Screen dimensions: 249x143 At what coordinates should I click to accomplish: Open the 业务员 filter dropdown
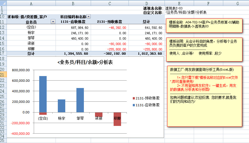(53, 22)
